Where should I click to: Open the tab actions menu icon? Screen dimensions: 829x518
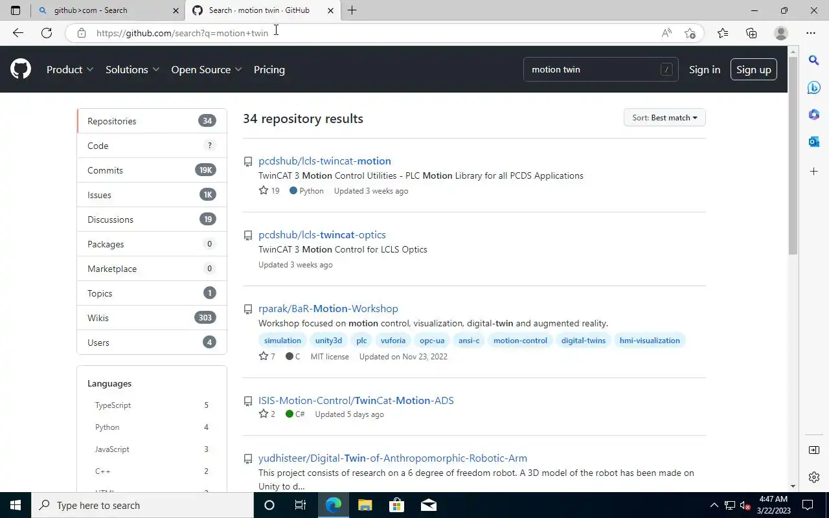(16, 10)
